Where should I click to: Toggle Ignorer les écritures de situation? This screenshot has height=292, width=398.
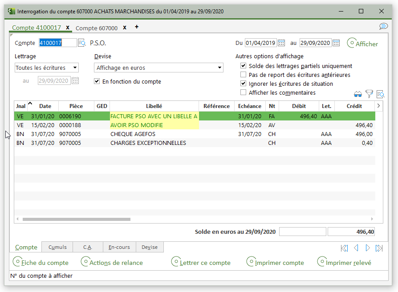pos(243,84)
